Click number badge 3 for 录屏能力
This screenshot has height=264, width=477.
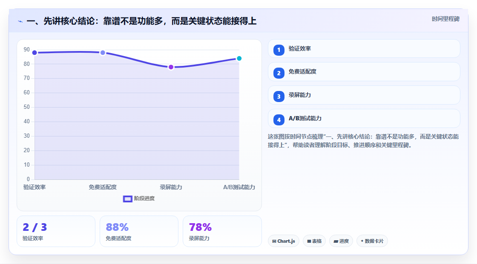(279, 97)
